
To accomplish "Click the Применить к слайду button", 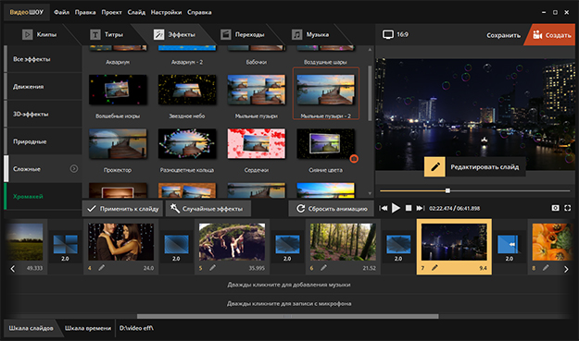I will coord(123,209).
